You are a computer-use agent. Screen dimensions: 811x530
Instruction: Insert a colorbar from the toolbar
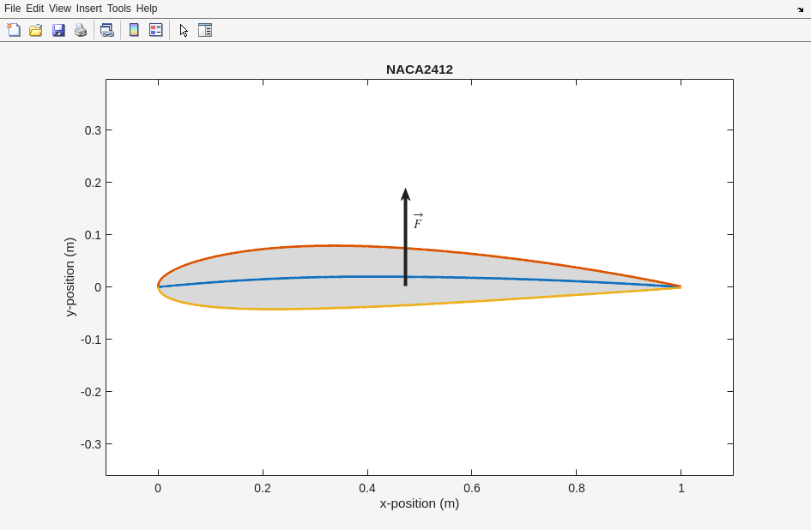(134, 30)
